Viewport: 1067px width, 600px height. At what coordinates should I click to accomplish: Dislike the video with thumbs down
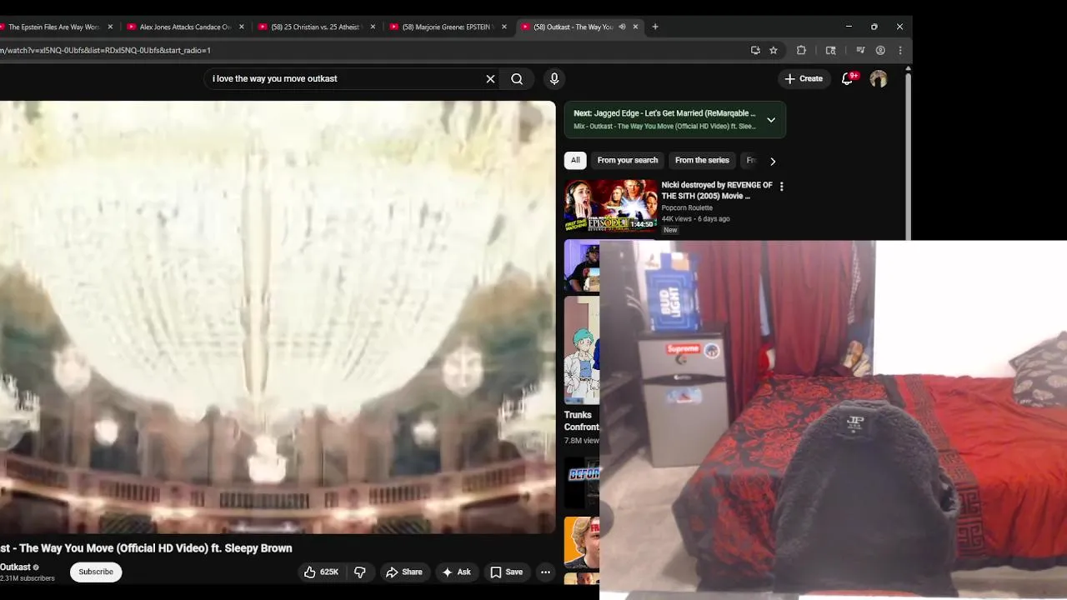click(x=360, y=572)
